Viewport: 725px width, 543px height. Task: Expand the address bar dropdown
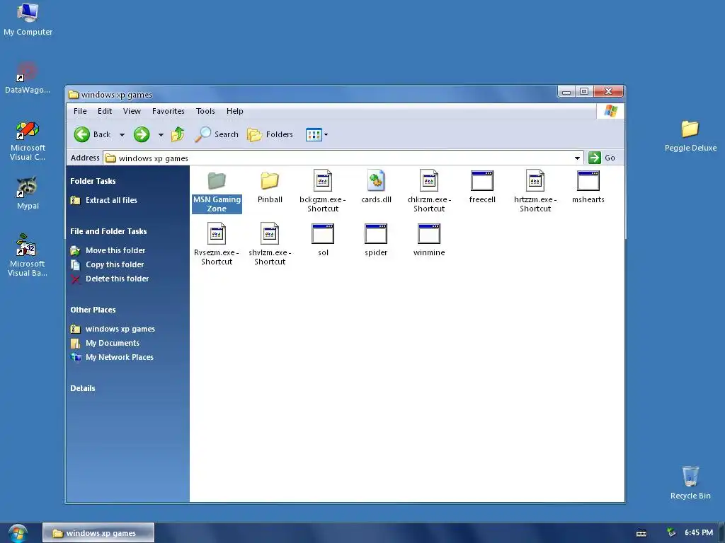tap(577, 158)
